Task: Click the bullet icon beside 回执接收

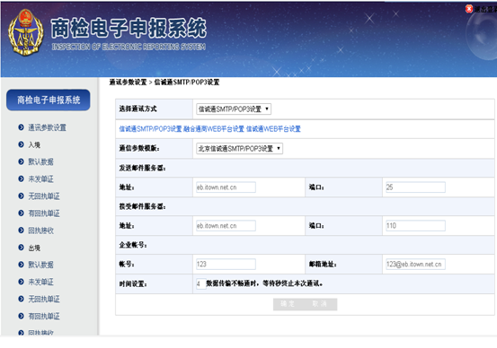Action: click(x=21, y=231)
